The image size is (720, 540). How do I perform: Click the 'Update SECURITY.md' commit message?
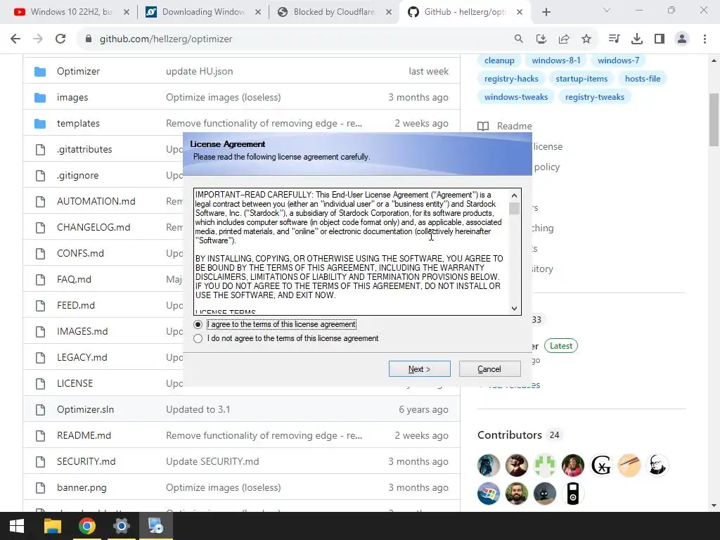click(212, 461)
